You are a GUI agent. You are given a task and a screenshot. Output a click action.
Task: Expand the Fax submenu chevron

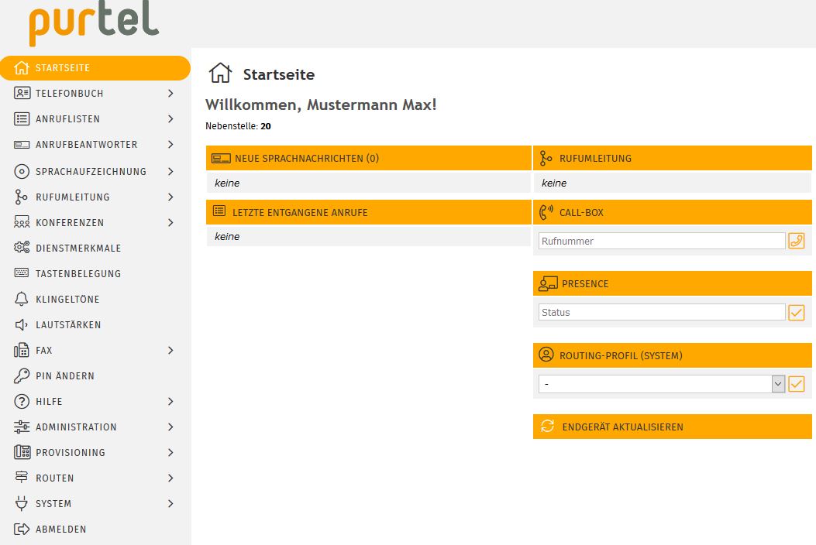(170, 351)
